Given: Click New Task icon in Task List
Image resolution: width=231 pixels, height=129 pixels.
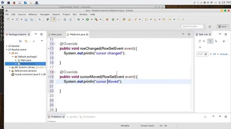Looking at the screenshot, I should coord(200,41).
